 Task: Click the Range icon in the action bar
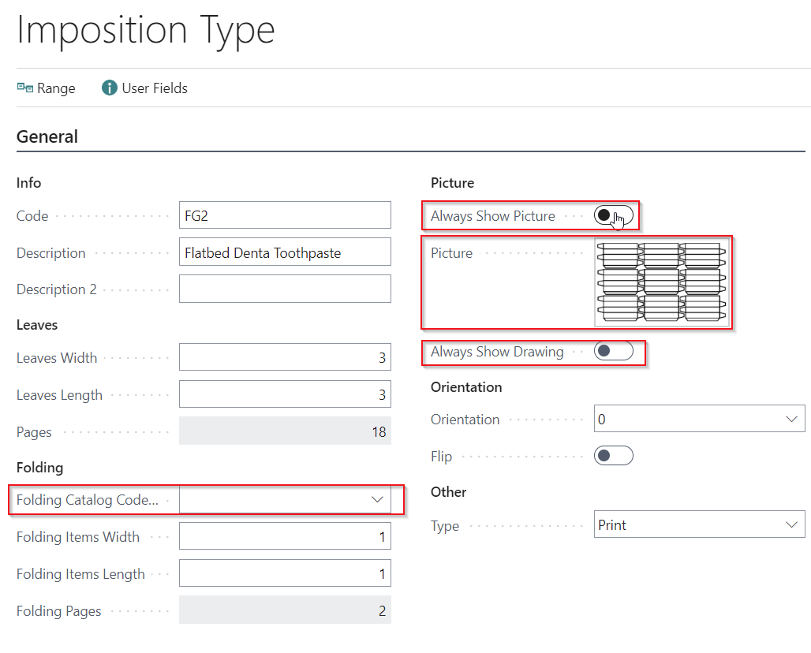pos(24,88)
